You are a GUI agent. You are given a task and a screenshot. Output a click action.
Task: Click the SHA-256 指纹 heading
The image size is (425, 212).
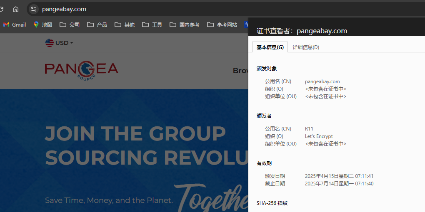pyautogui.click(x=272, y=203)
